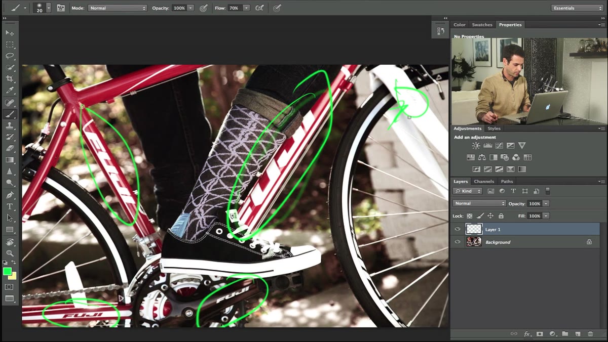608x342 pixels.
Task: Add a Channel Mixer adjustment
Action: point(516,157)
